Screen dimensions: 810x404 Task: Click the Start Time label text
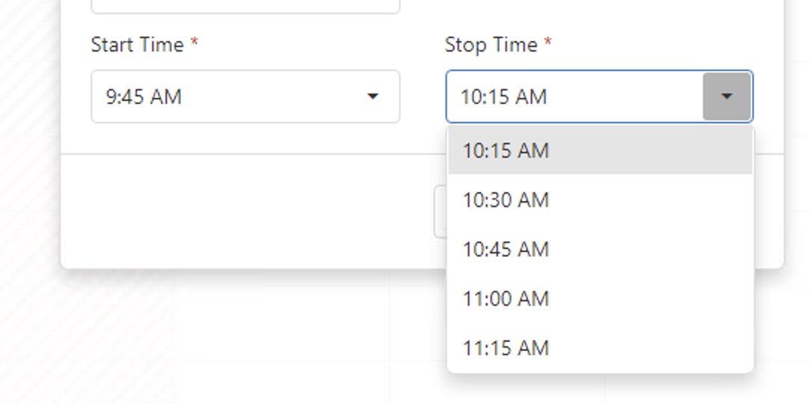[137, 45]
